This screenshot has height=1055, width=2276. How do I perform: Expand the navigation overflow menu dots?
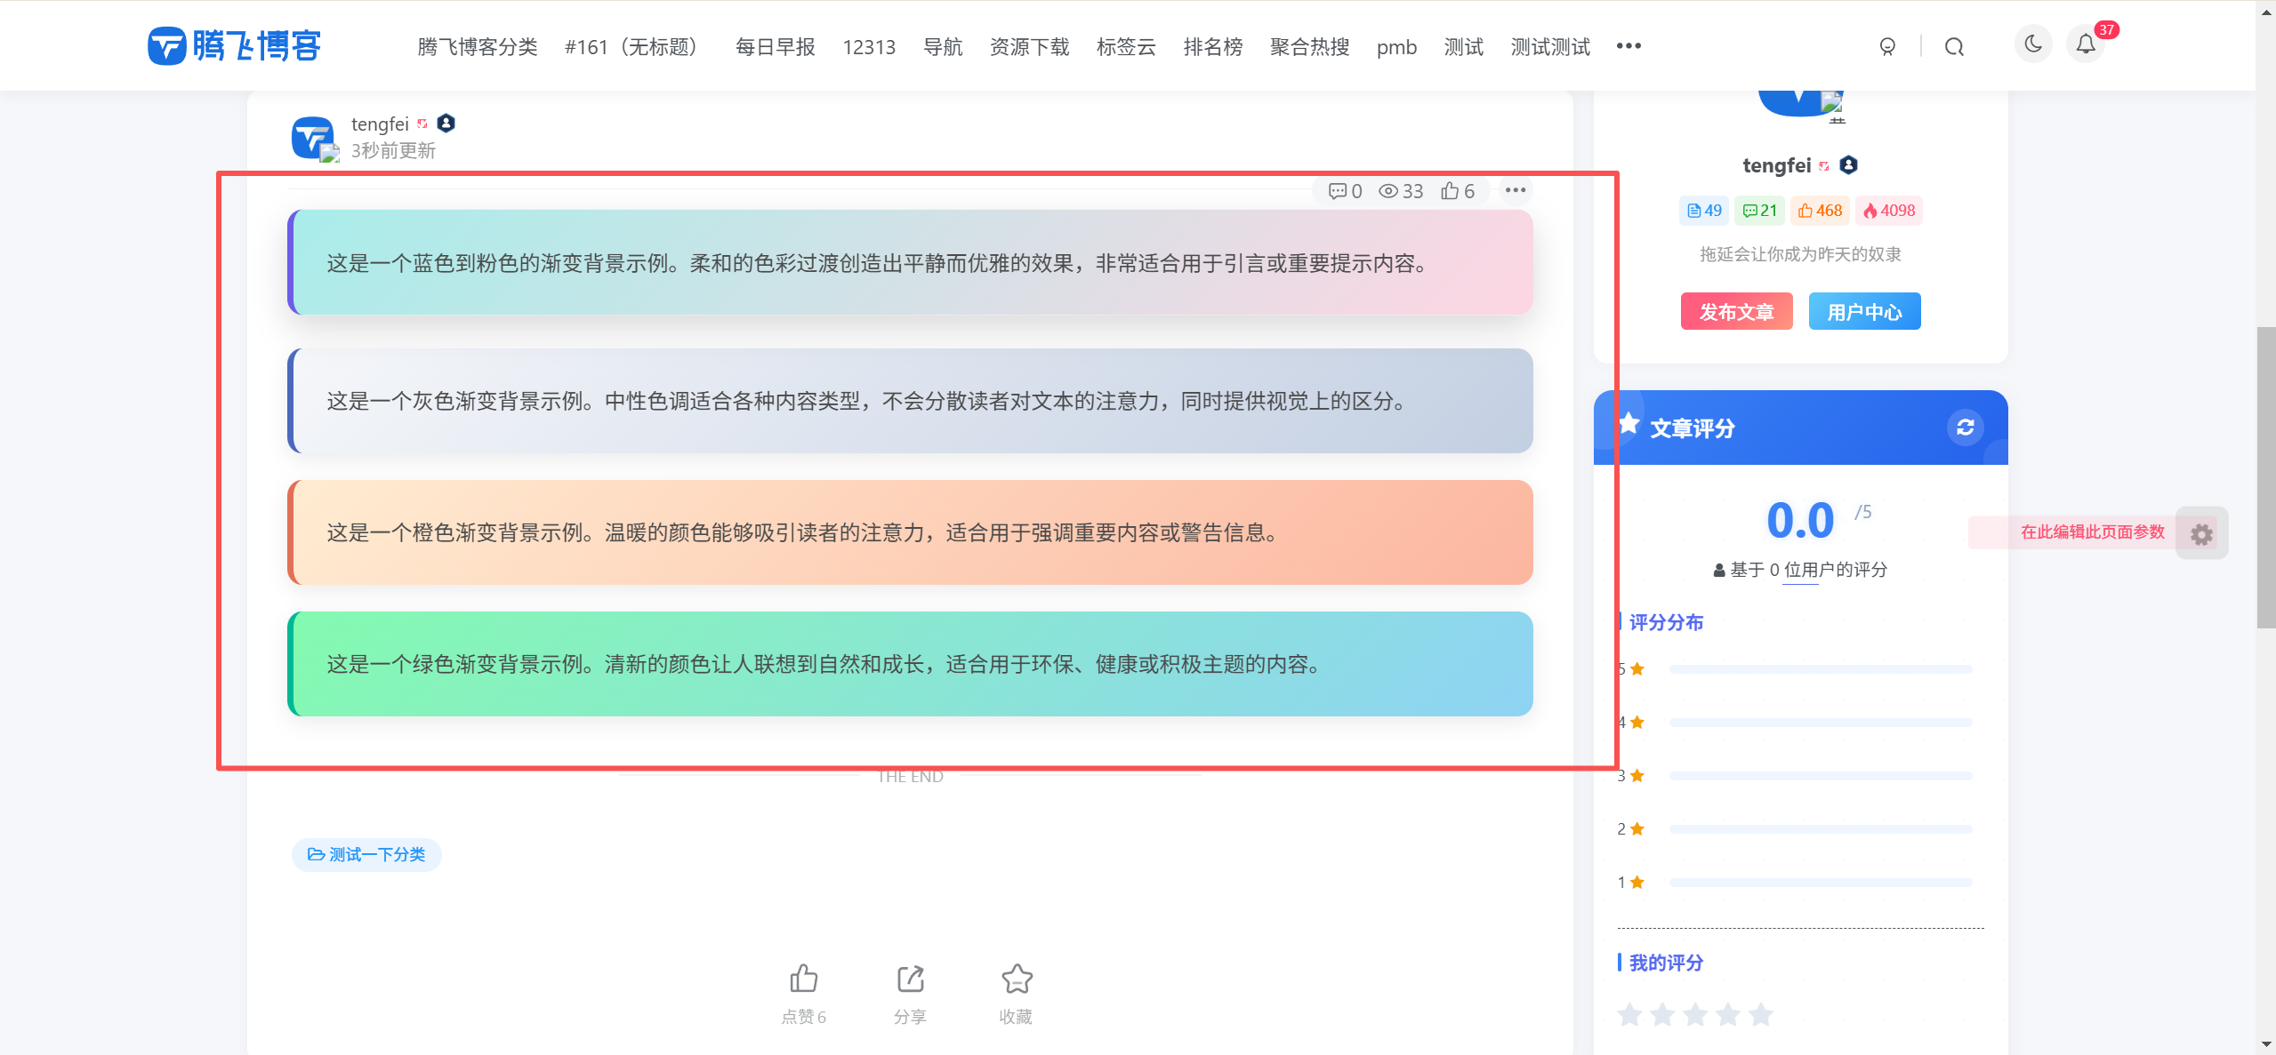[x=1629, y=46]
